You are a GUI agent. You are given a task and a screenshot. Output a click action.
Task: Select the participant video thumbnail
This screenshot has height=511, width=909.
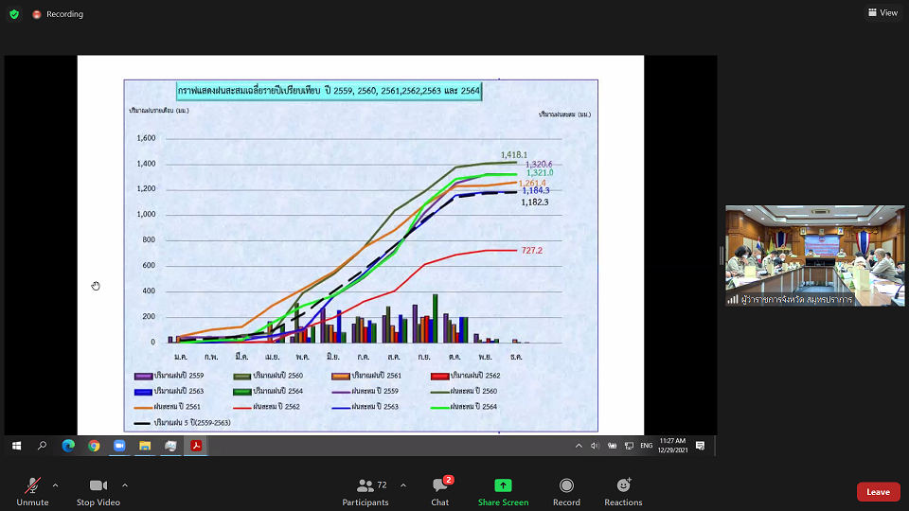coord(814,255)
